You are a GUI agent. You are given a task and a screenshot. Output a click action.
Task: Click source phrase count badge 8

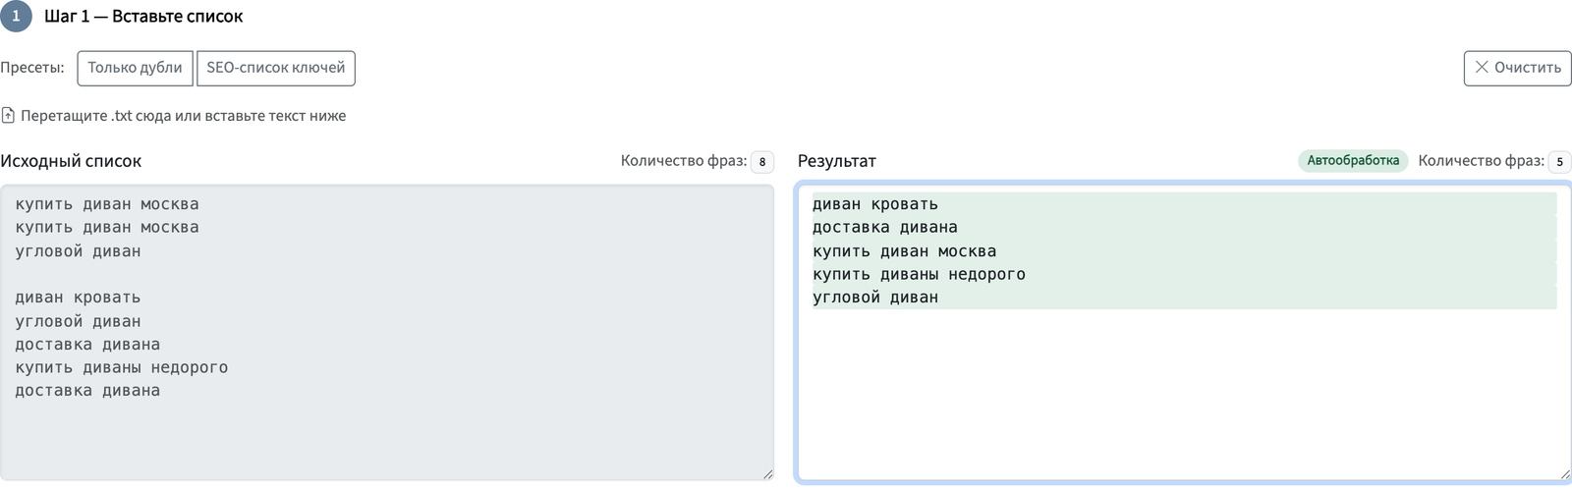click(x=762, y=162)
